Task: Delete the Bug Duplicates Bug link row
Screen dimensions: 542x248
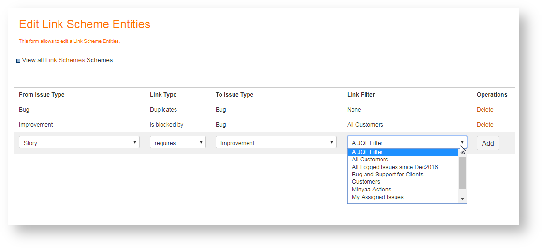Action: coord(485,110)
